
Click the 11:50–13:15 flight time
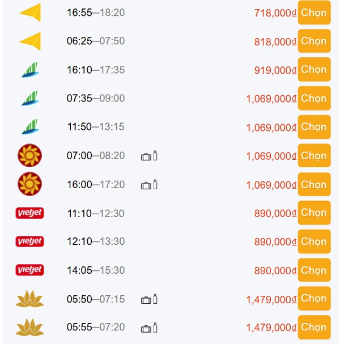coord(96,128)
